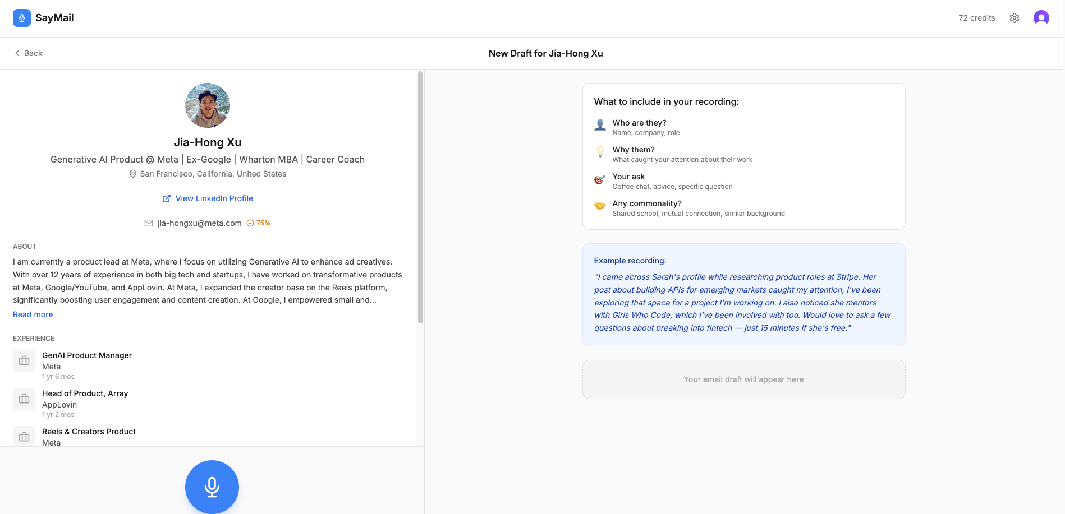Click the email envelope icon

click(x=149, y=223)
